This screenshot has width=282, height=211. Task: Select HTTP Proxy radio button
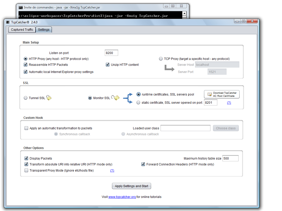click(26, 59)
